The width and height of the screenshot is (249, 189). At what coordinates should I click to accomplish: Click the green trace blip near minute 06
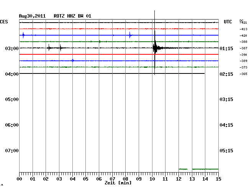tap(100, 42)
